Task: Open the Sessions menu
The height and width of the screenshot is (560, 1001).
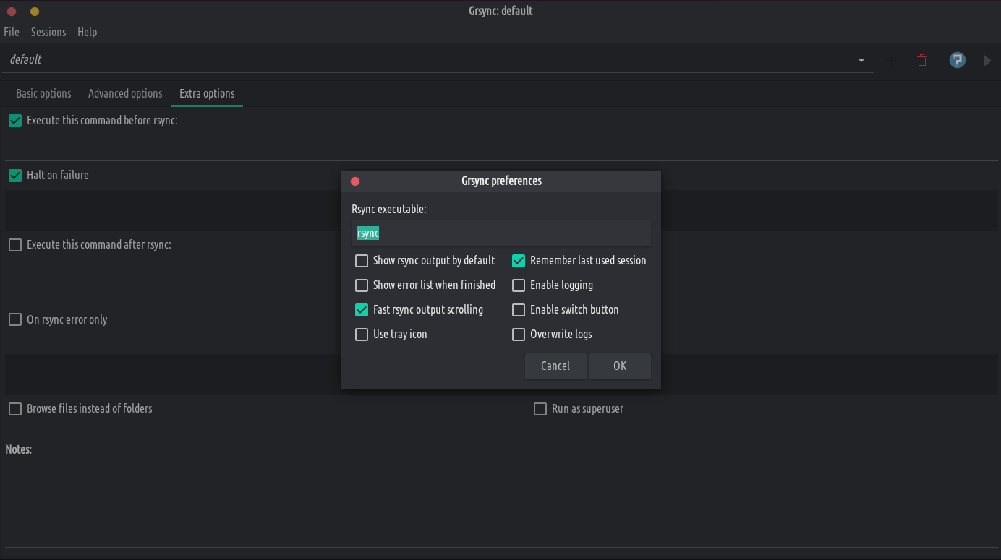Action: click(48, 32)
